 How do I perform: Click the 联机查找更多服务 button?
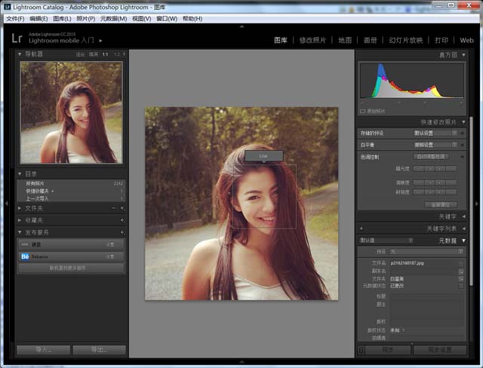tap(71, 268)
